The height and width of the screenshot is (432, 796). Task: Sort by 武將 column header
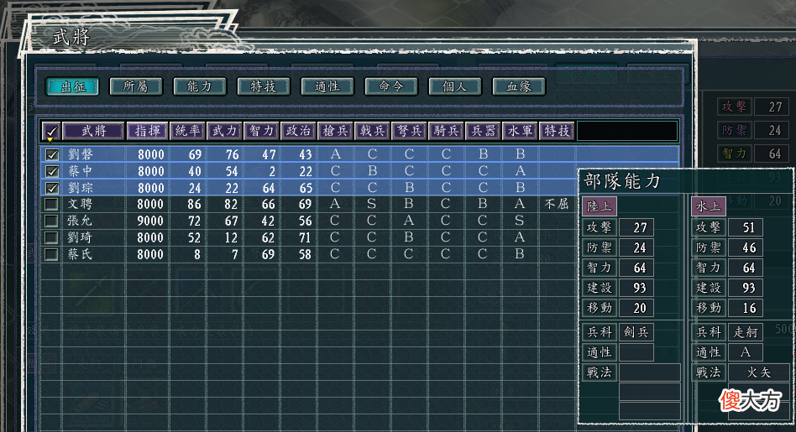(93, 132)
